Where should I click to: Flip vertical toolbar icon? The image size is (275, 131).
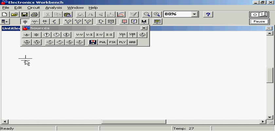(101, 14)
